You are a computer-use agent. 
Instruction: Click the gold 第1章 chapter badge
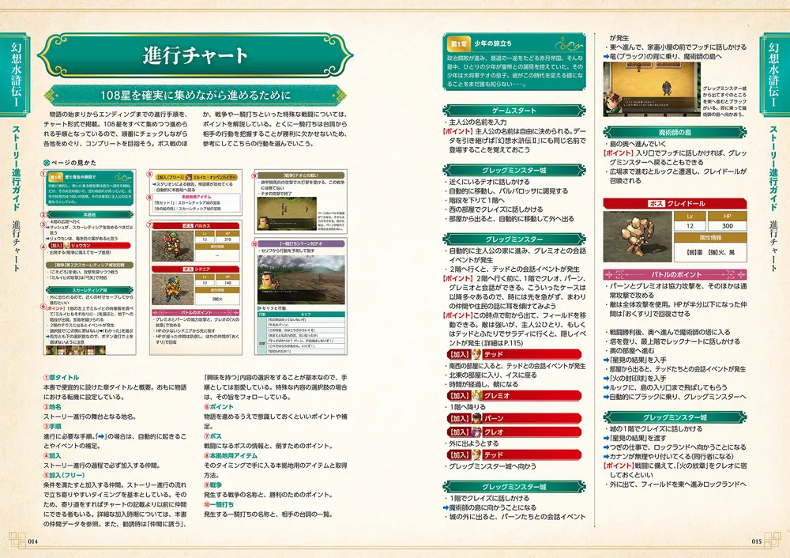tap(458, 43)
